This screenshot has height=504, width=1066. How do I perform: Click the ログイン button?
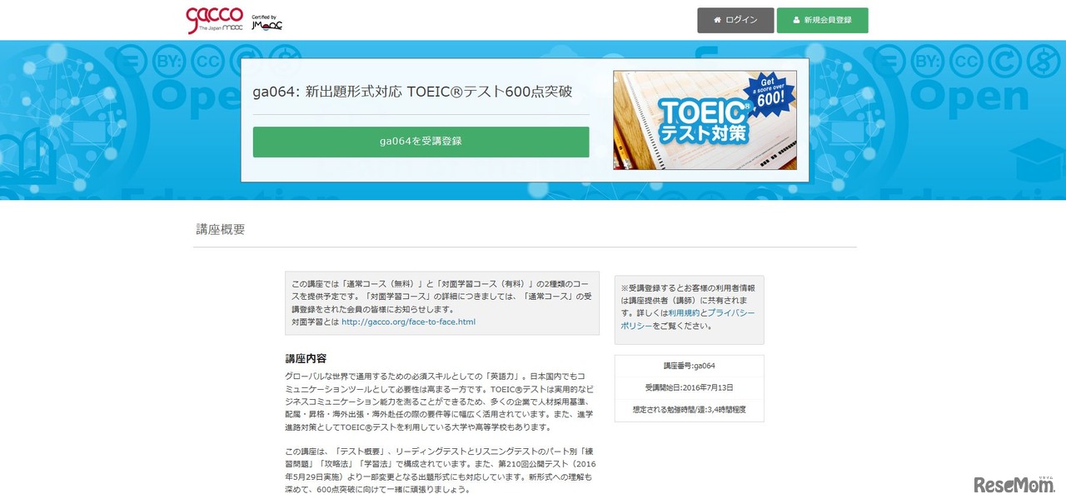[735, 20]
